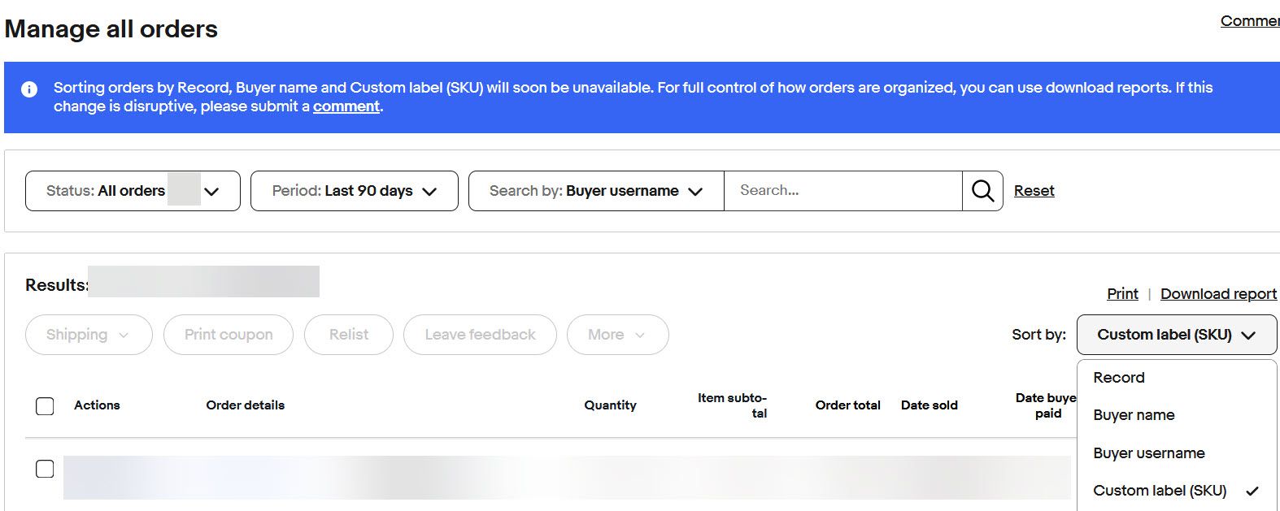Image resolution: width=1280 pixels, height=511 pixels.
Task: Click the info icon in blue banner
Action: pos(29,89)
